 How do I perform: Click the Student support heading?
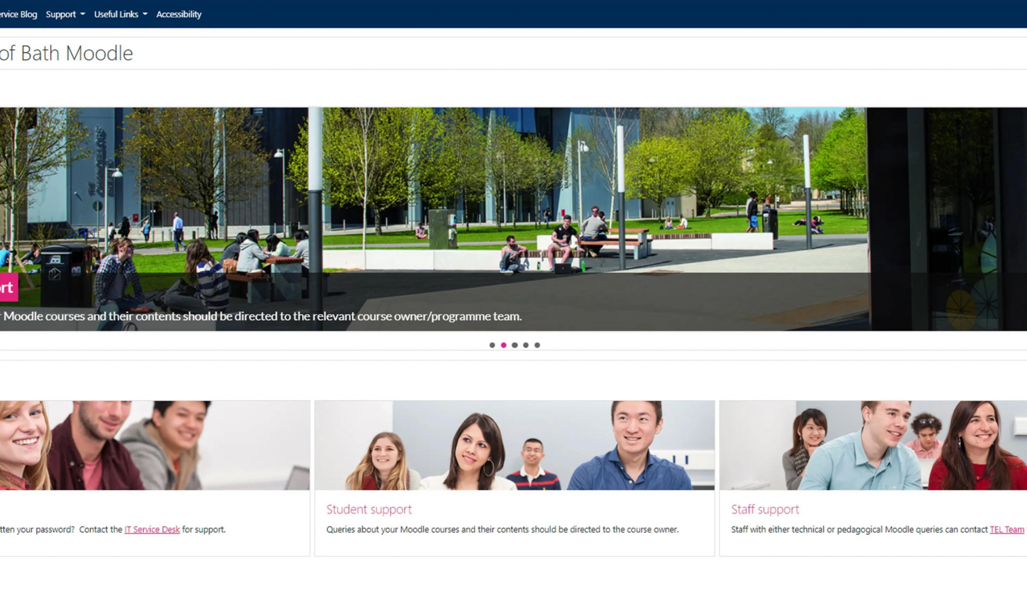(369, 509)
